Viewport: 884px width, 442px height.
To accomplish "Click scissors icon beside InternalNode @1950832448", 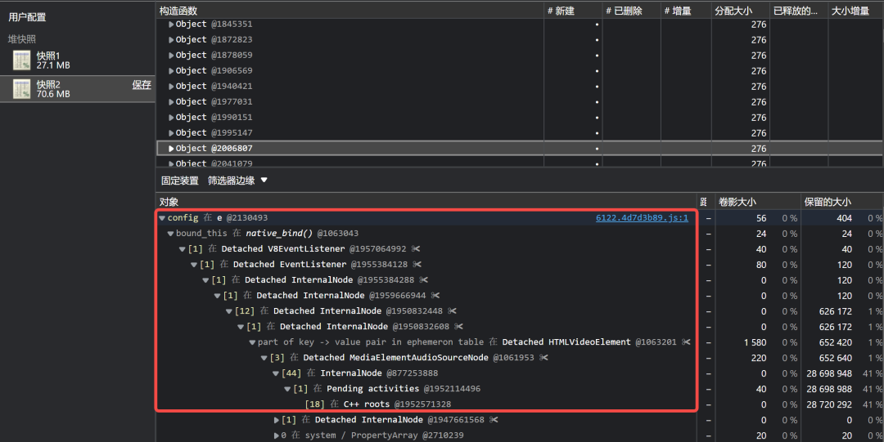I will click(452, 311).
